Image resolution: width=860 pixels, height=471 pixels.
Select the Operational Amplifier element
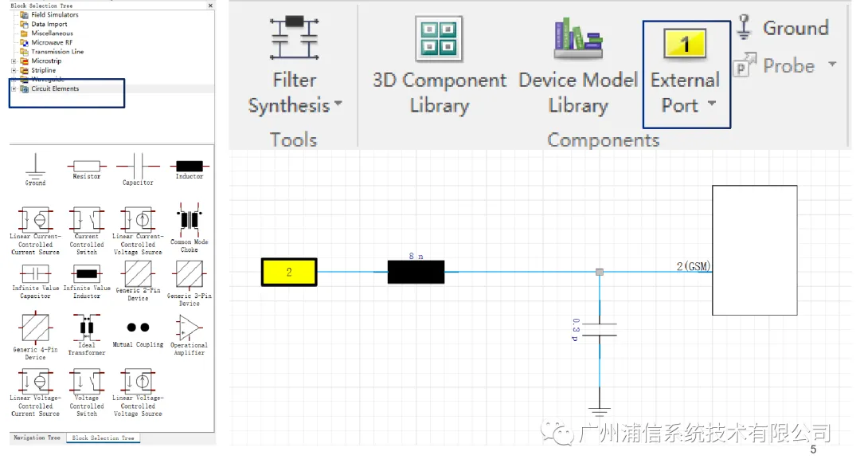tap(190, 334)
